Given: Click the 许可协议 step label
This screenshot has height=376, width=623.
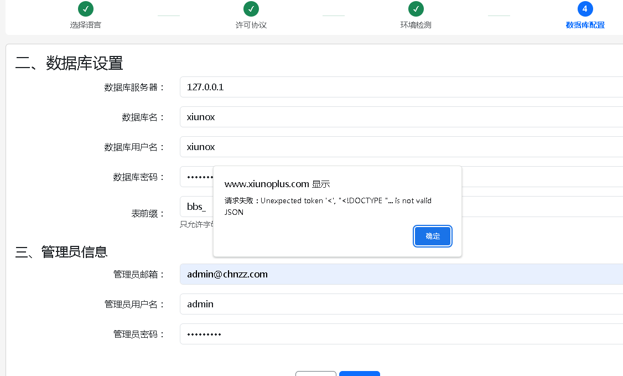Looking at the screenshot, I should (x=251, y=25).
